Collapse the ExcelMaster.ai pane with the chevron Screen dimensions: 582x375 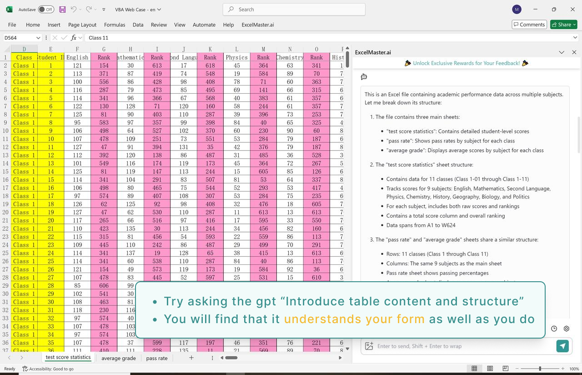(562, 52)
